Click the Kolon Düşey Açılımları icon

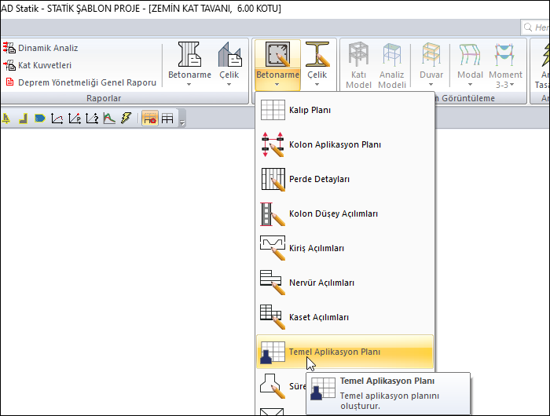point(272,214)
